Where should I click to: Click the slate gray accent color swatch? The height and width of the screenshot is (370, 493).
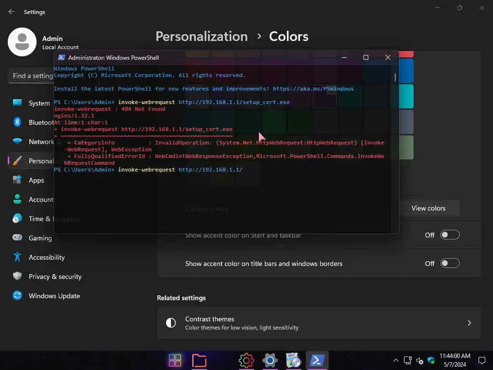[x=406, y=122]
